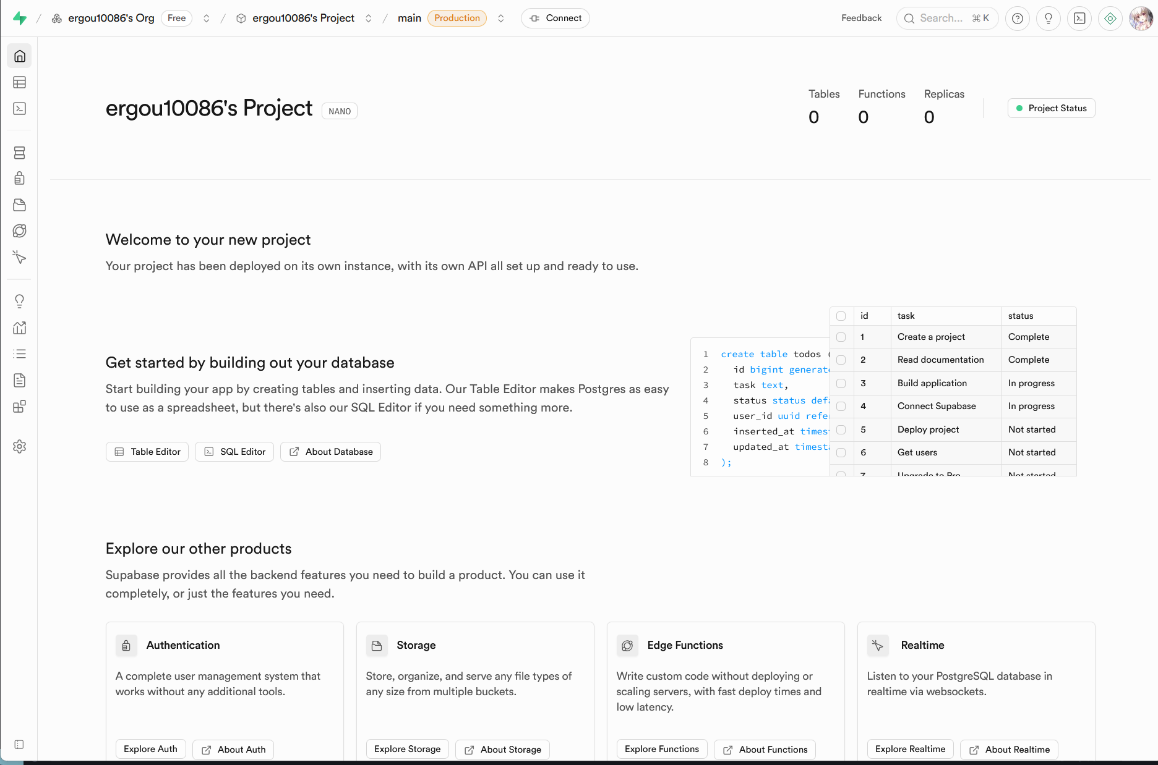
Task: Open Storage sidebar icon
Action: click(x=19, y=205)
